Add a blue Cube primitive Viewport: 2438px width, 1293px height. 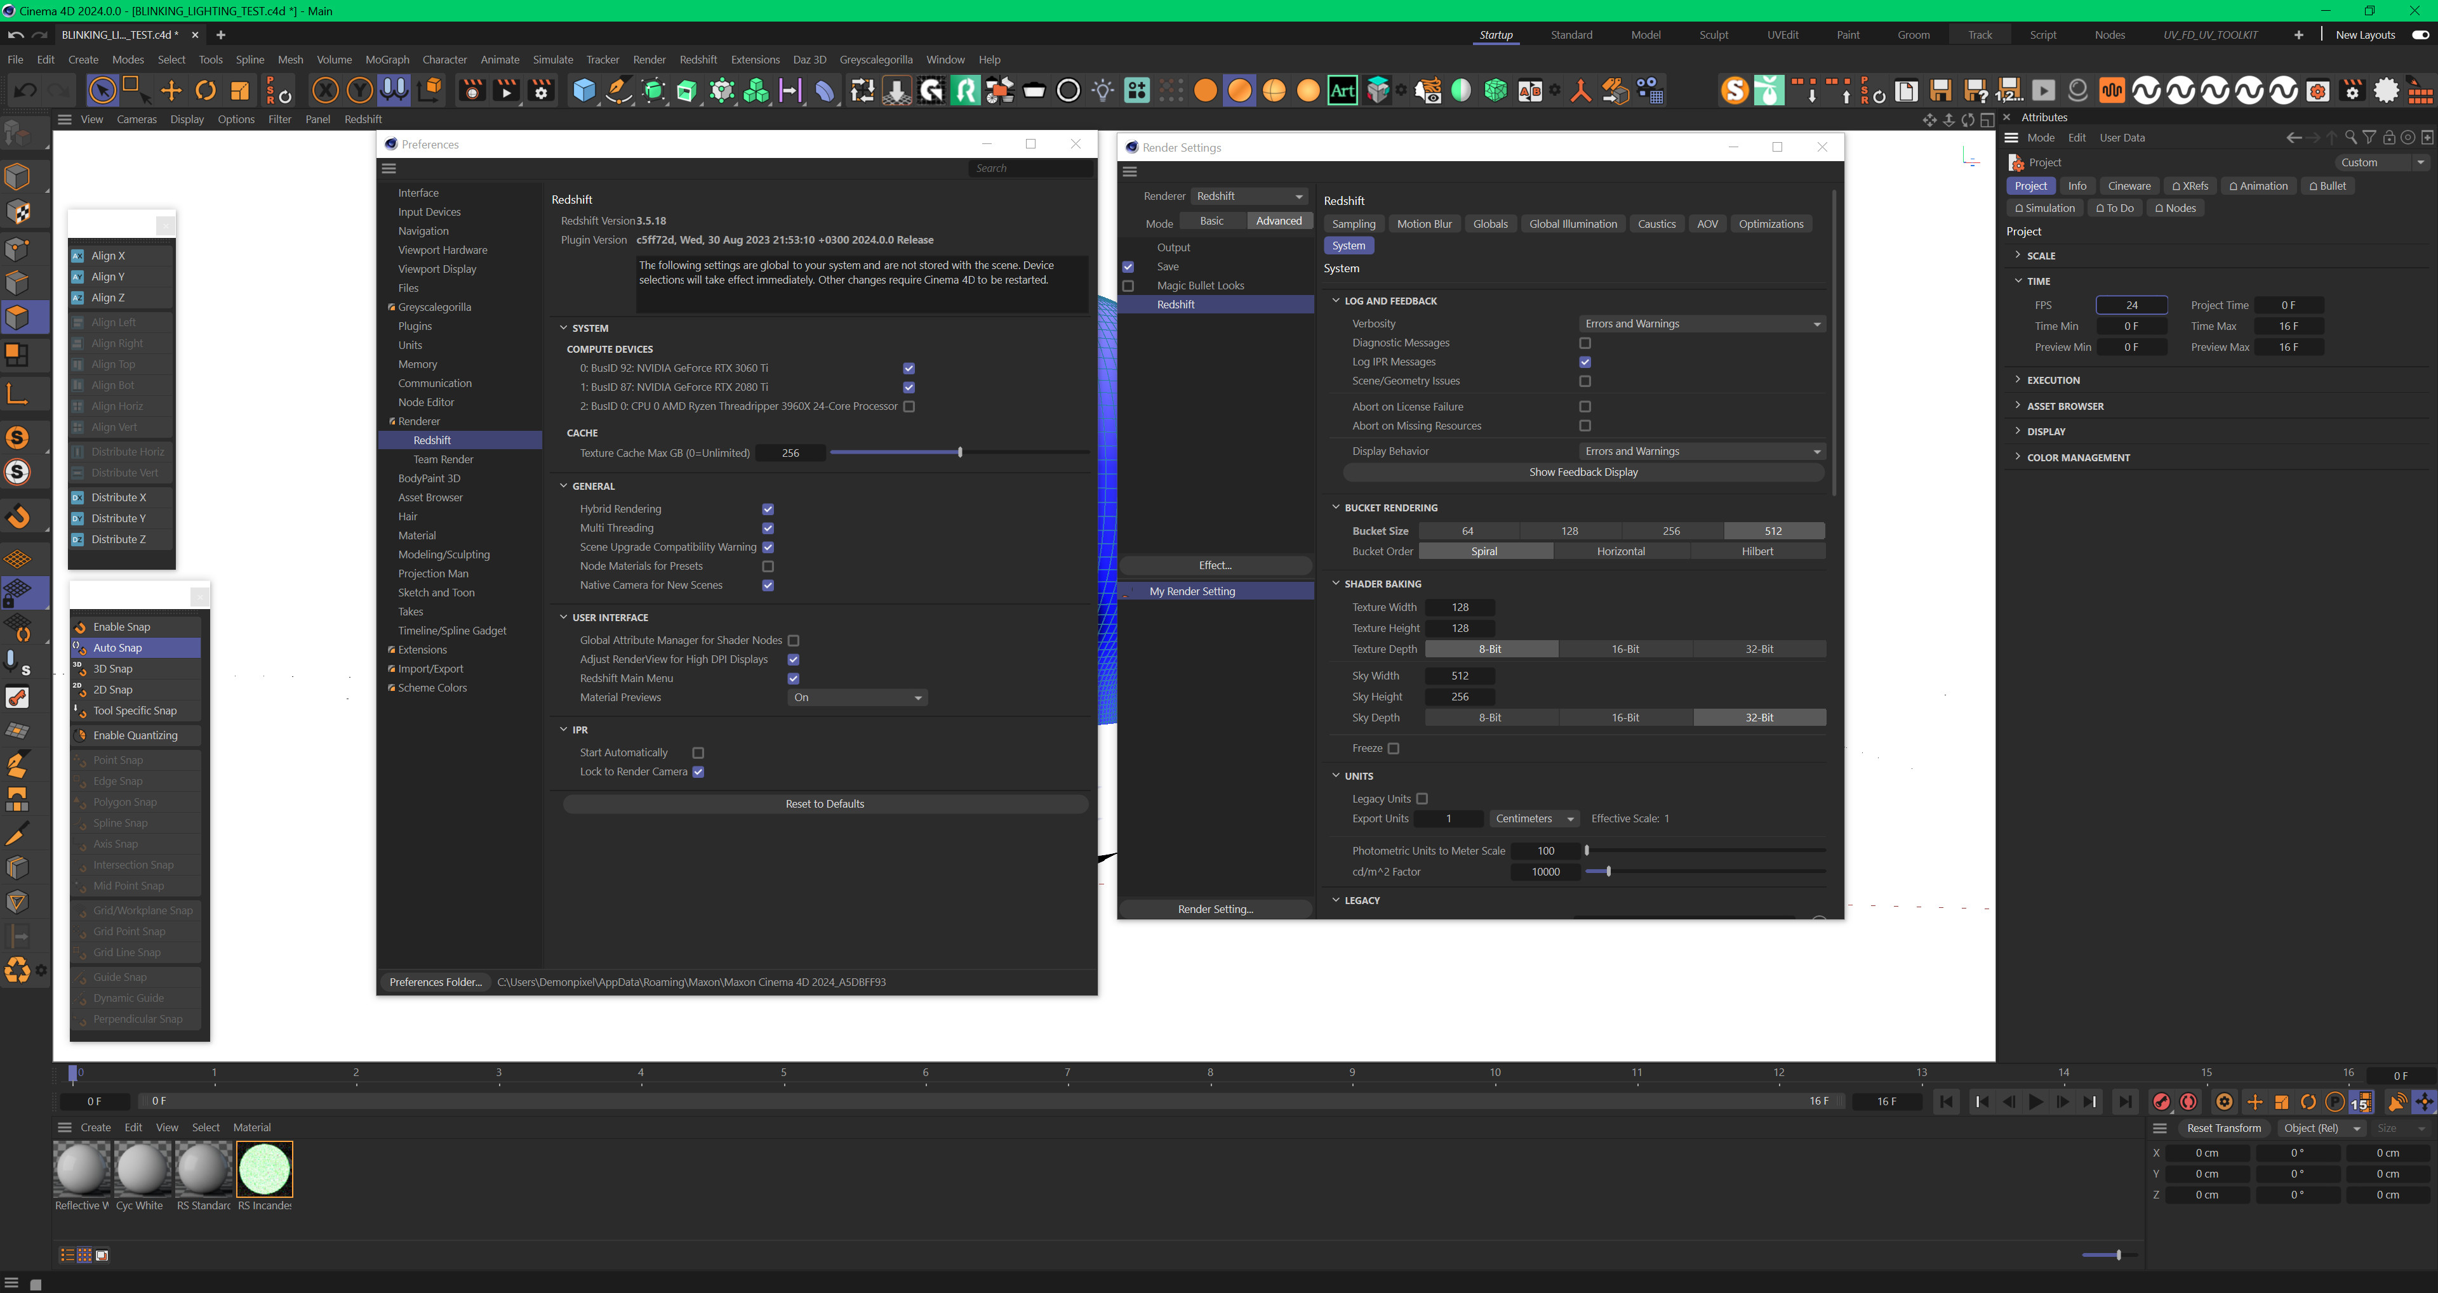coord(584,91)
